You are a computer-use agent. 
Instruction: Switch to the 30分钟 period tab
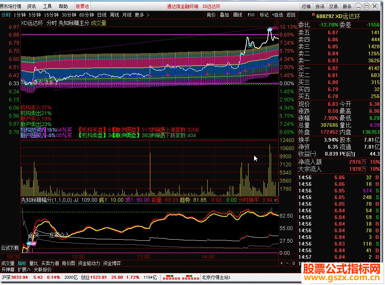(69, 15)
